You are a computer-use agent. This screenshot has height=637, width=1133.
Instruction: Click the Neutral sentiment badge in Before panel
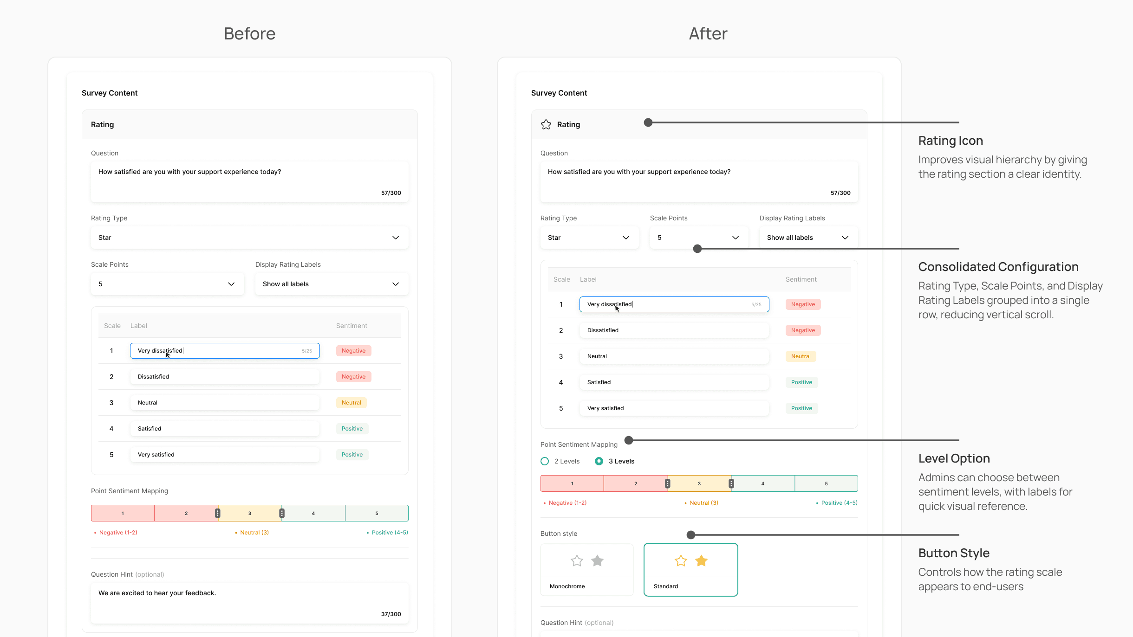tap(352, 403)
